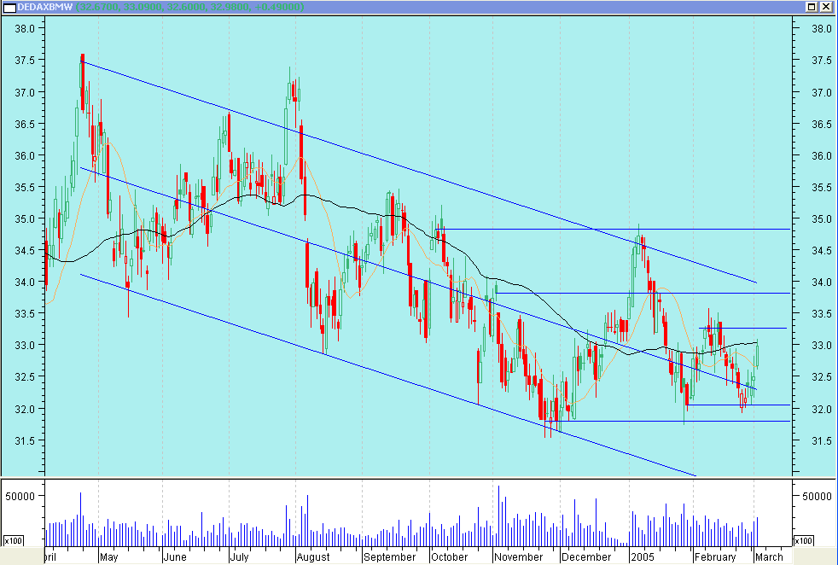Viewport: 838px width, 565px height.
Task: Click the x100 volume scale label on right
Action: pyautogui.click(x=803, y=541)
